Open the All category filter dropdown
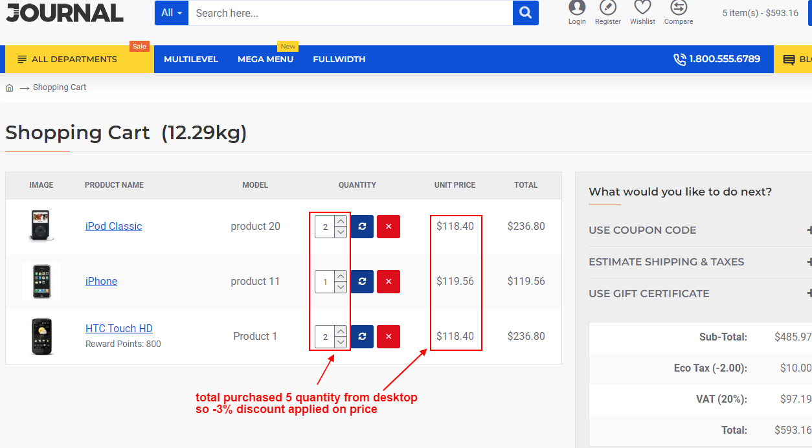 (170, 13)
